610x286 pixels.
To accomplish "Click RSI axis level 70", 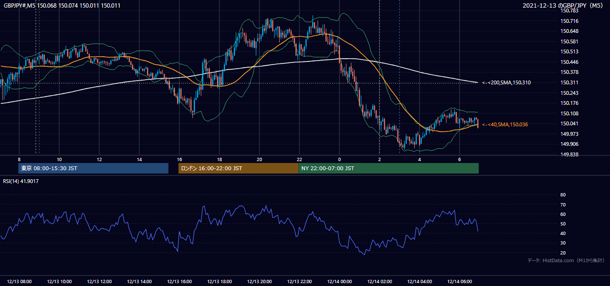I will pos(563,204).
